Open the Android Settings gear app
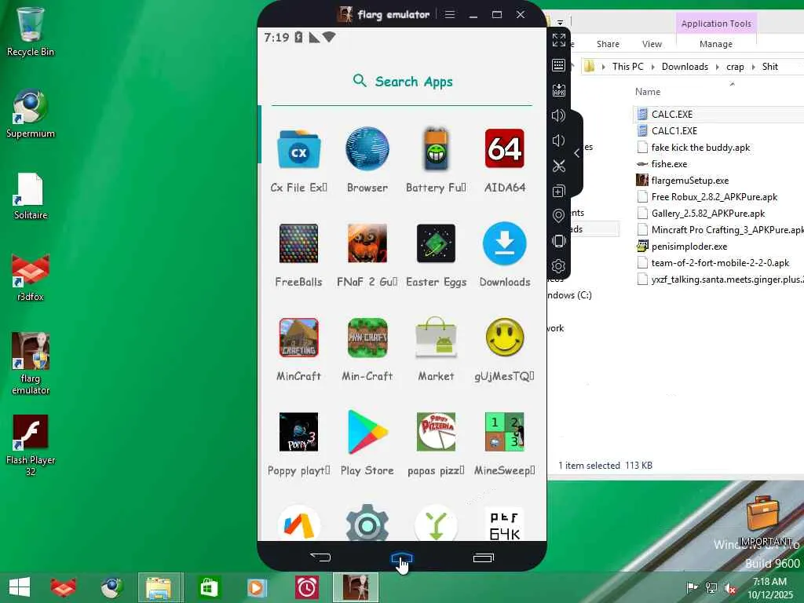This screenshot has width=804, height=603. (x=367, y=523)
